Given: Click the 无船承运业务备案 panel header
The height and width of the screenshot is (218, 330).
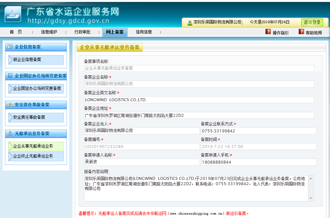Looking at the screenshot, I should [36, 133].
